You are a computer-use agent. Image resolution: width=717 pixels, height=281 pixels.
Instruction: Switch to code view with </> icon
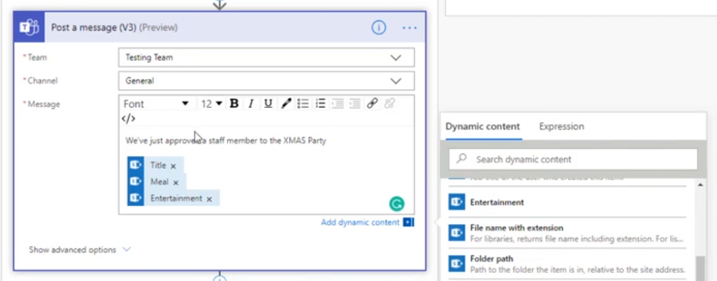pos(129,118)
